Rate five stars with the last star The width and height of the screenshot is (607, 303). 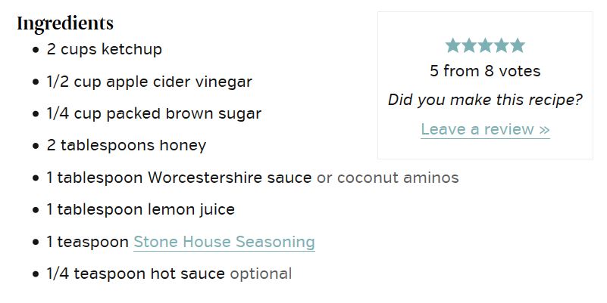518,45
